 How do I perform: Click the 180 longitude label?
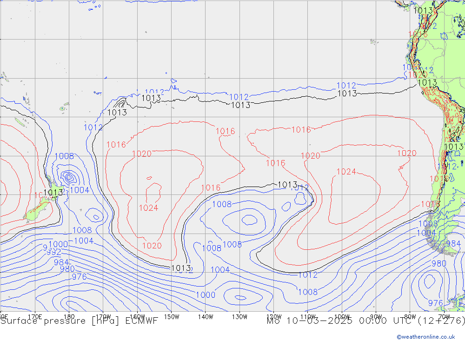point(69,317)
